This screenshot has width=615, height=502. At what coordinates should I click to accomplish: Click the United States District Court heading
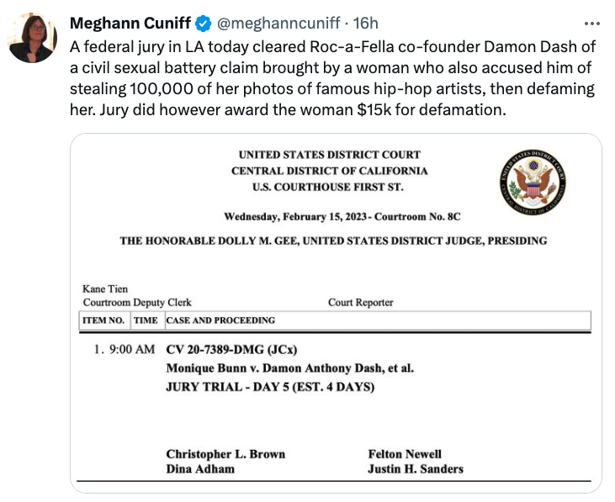(x=330, y=155)
